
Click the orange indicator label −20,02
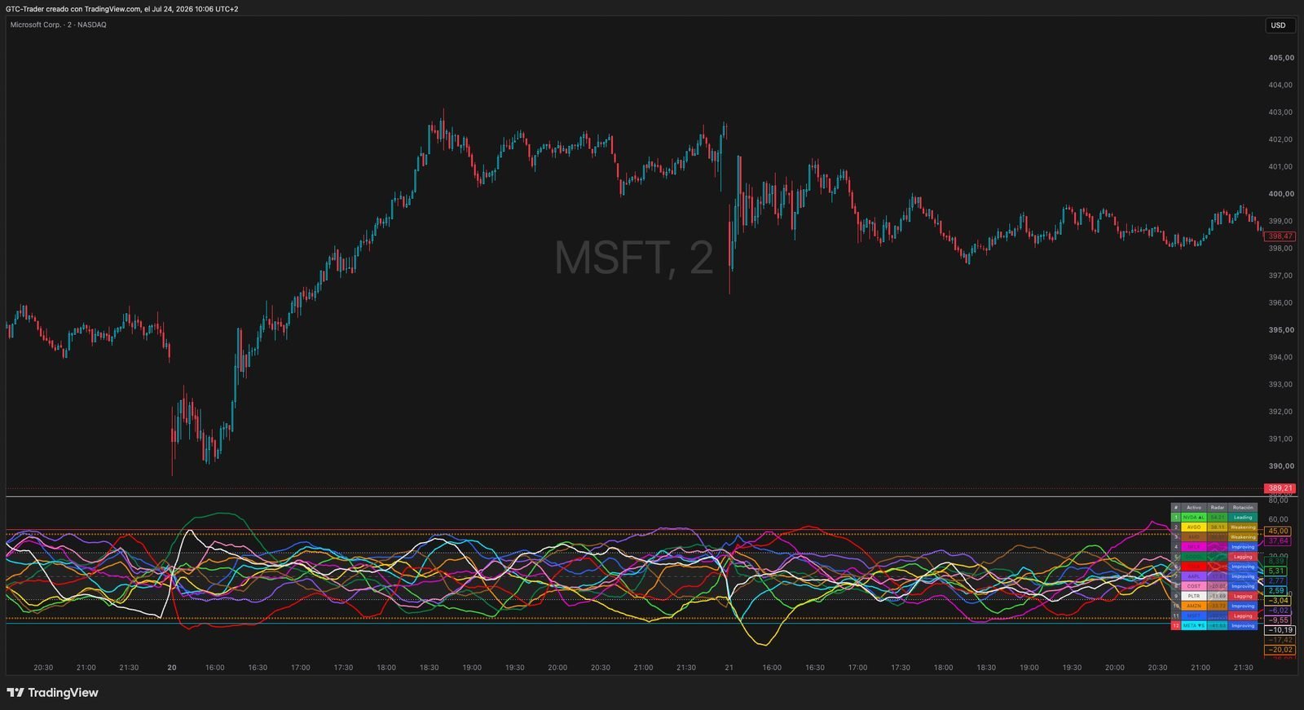pyautogui.click(x=1280, y=650)
